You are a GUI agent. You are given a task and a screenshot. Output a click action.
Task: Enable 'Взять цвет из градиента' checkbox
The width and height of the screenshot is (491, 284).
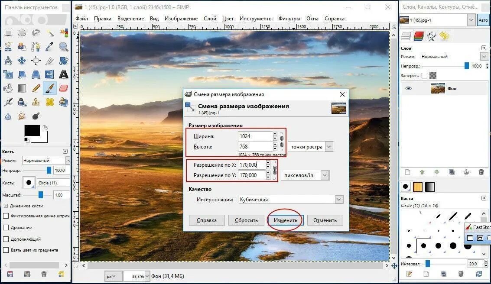(6, 250)
